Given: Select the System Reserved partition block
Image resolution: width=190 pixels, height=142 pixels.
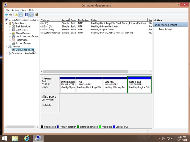Looking at the screenshot, I should point(68,85).
